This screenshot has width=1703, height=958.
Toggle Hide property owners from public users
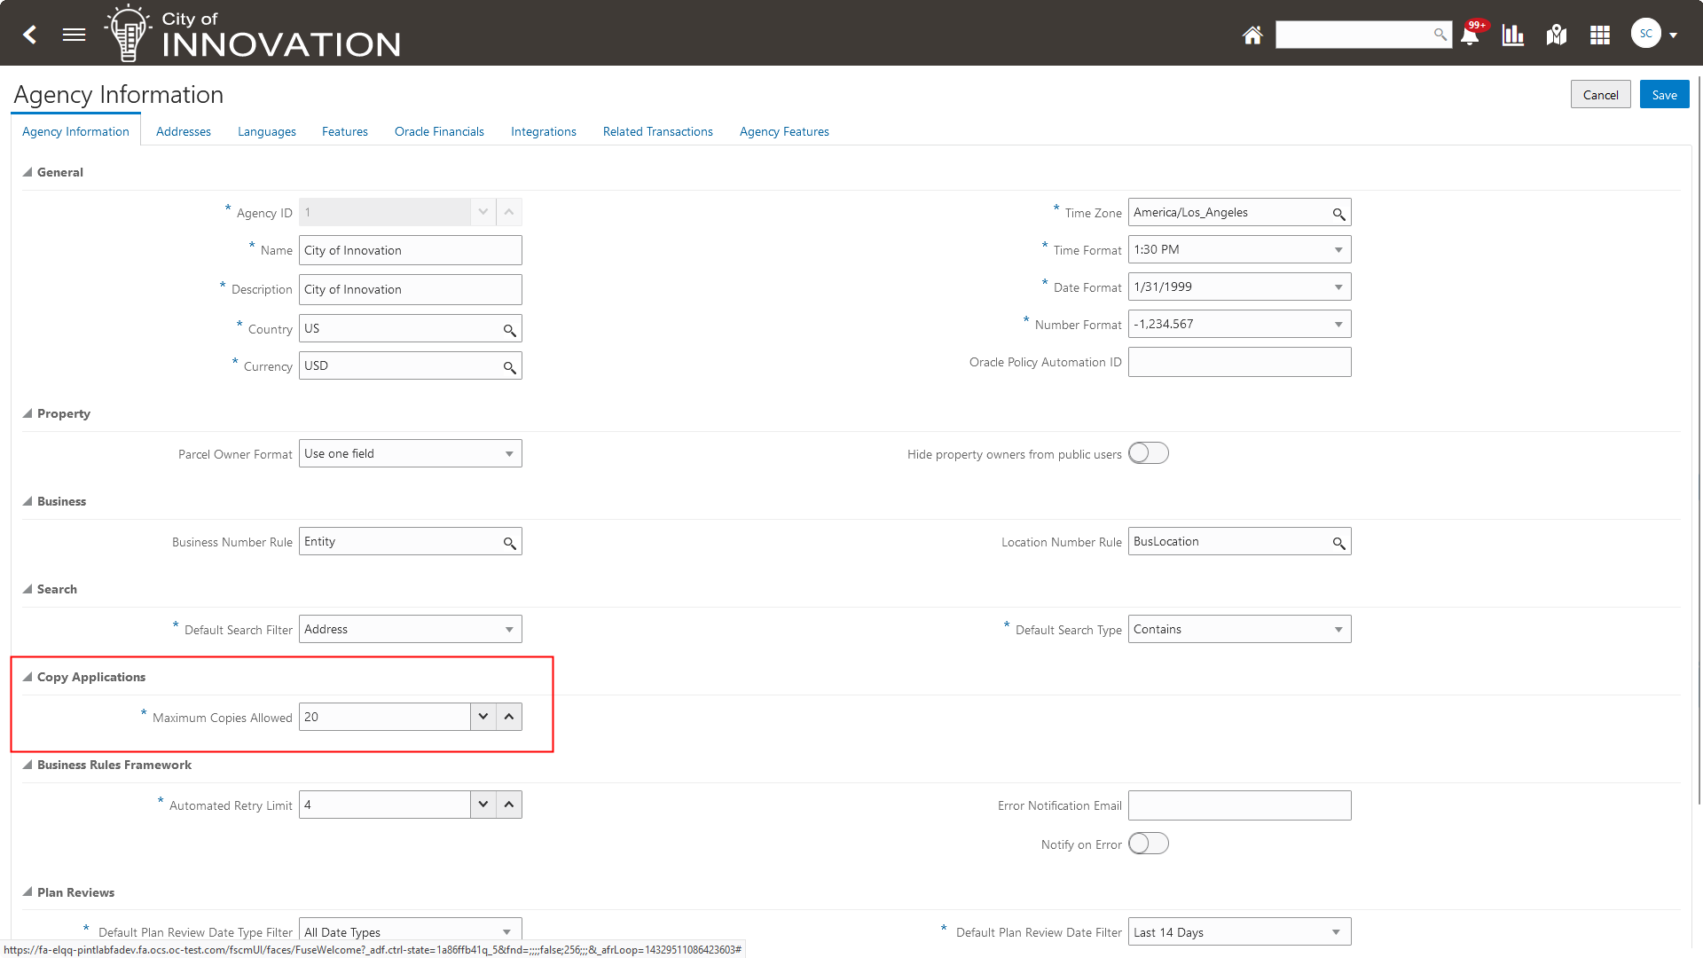(x=1148, y=453)
